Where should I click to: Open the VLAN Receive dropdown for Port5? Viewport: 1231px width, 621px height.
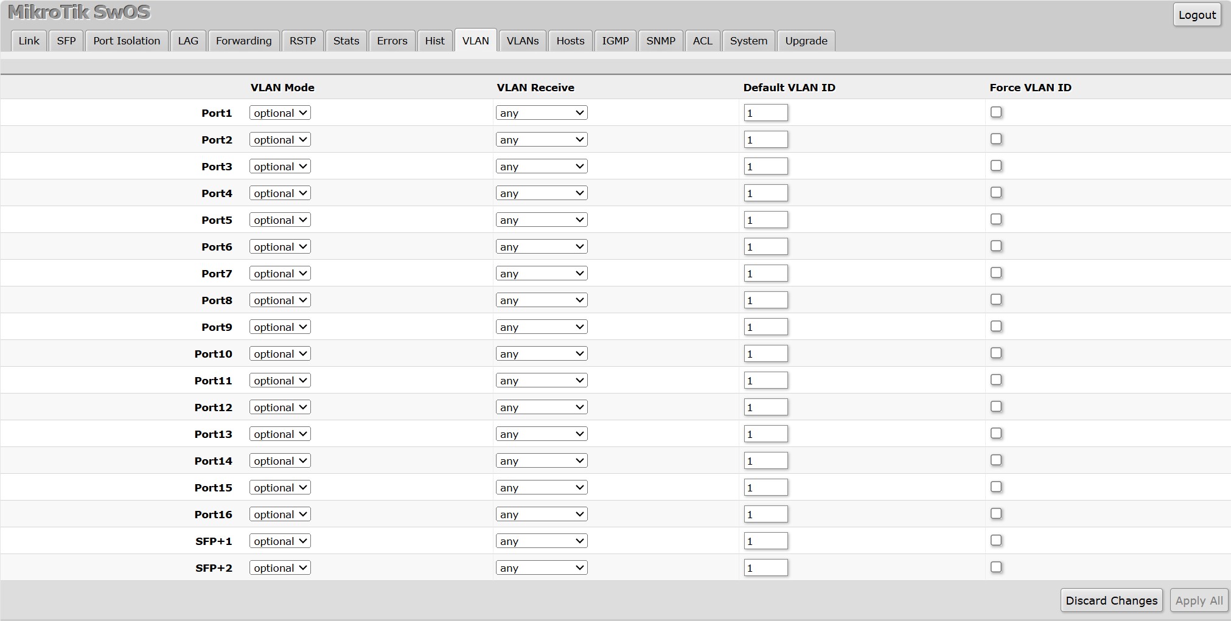click(541, 220)
